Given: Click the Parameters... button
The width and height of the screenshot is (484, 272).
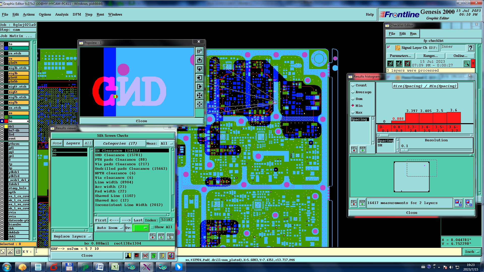Looking at the screenshot, I should coord(400,56).
